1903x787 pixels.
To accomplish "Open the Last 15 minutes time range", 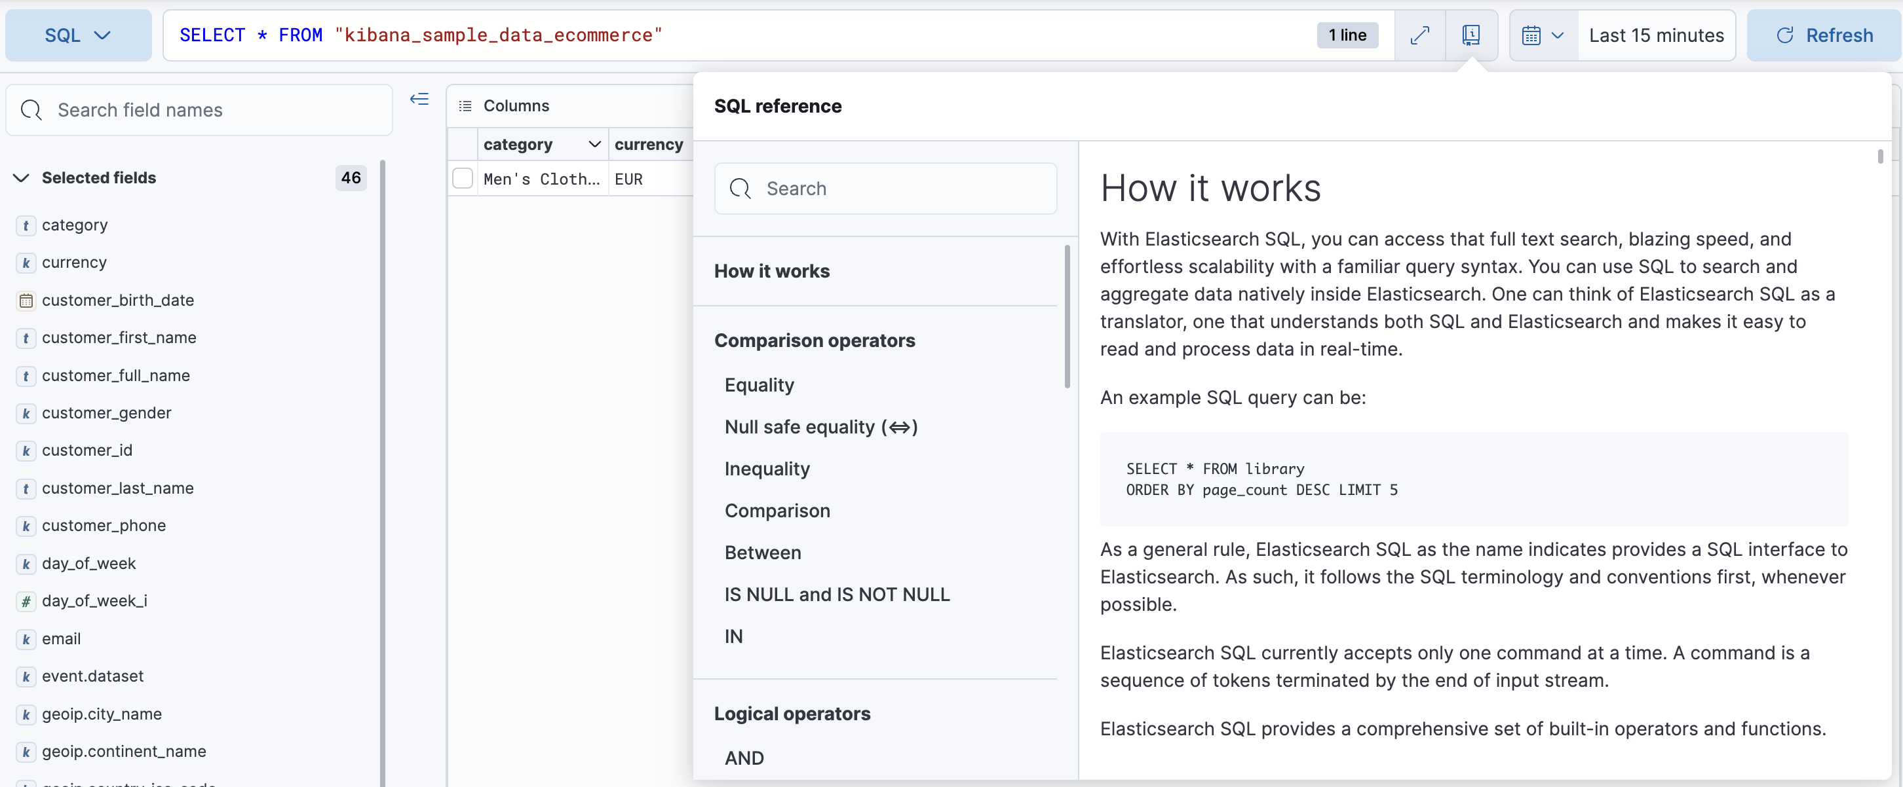I will (1655, 35).
